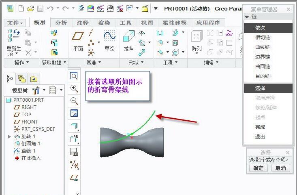The height and width of the screenshot is (195, 297).
Task: Open the 分析 ribbon tab
Action: click(x=61, y=23)
